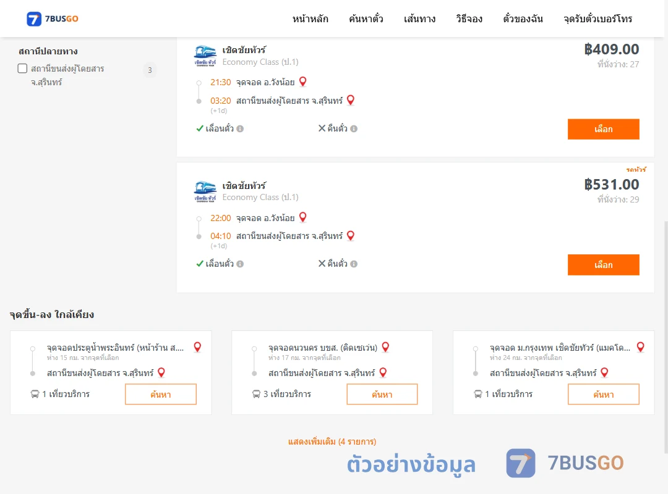Viewport: 668px width, 494px height.
Task: Open the เส้นทาง menu item
Action: point(419,19)
